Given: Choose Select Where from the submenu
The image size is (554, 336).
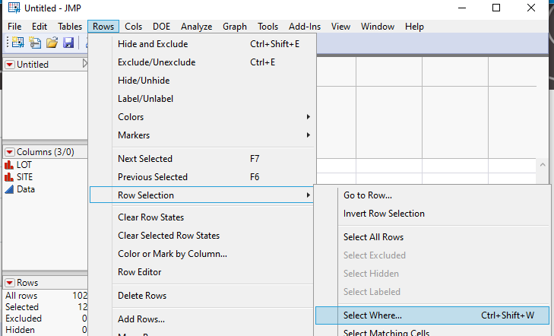Looking at the screenshot, I should (372, 315).
